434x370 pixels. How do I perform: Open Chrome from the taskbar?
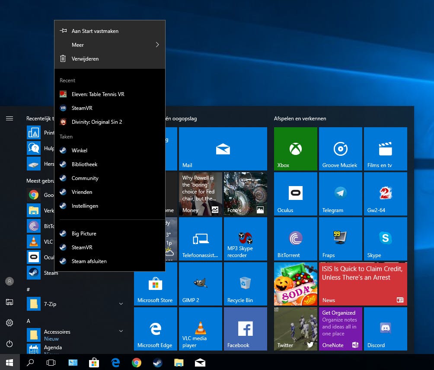click(137, 363)
